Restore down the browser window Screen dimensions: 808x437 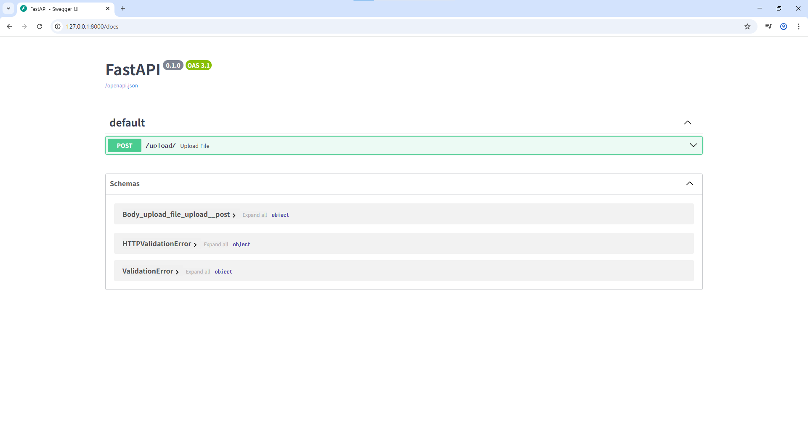tap(779, 8)
